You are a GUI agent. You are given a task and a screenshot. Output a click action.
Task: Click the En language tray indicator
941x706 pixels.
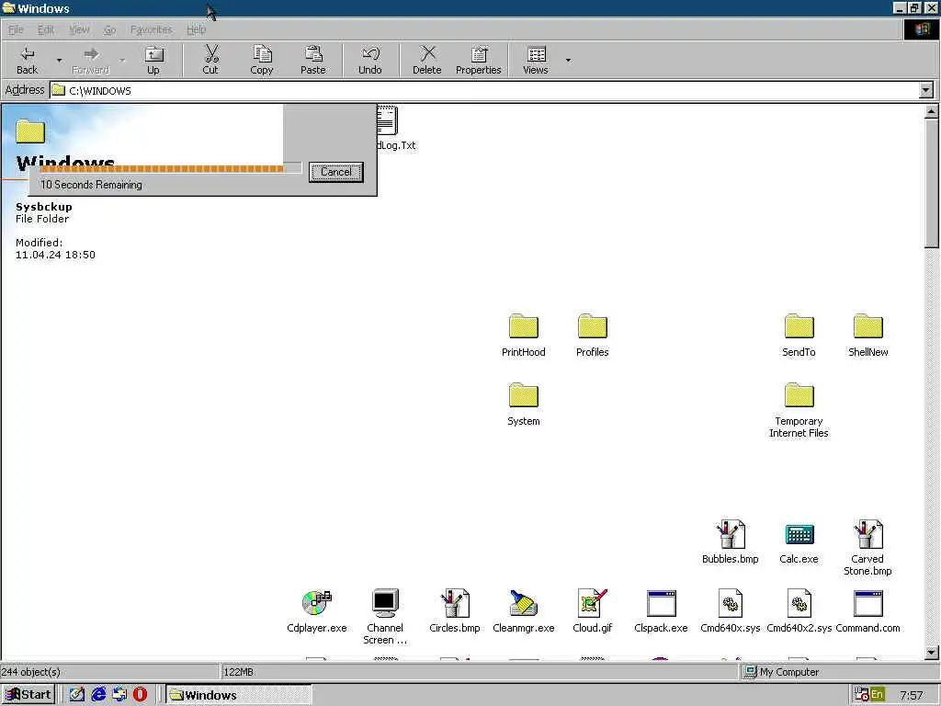[877, 695]
